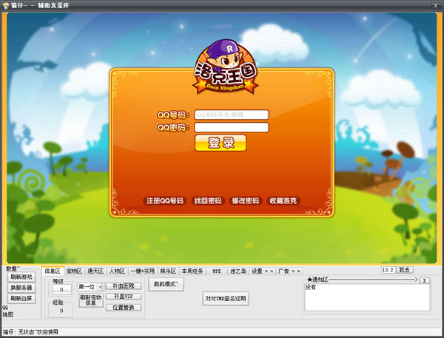
Task: Switch to the 人物区 tab
Action: pyautogui.click(x=117, y=271)
